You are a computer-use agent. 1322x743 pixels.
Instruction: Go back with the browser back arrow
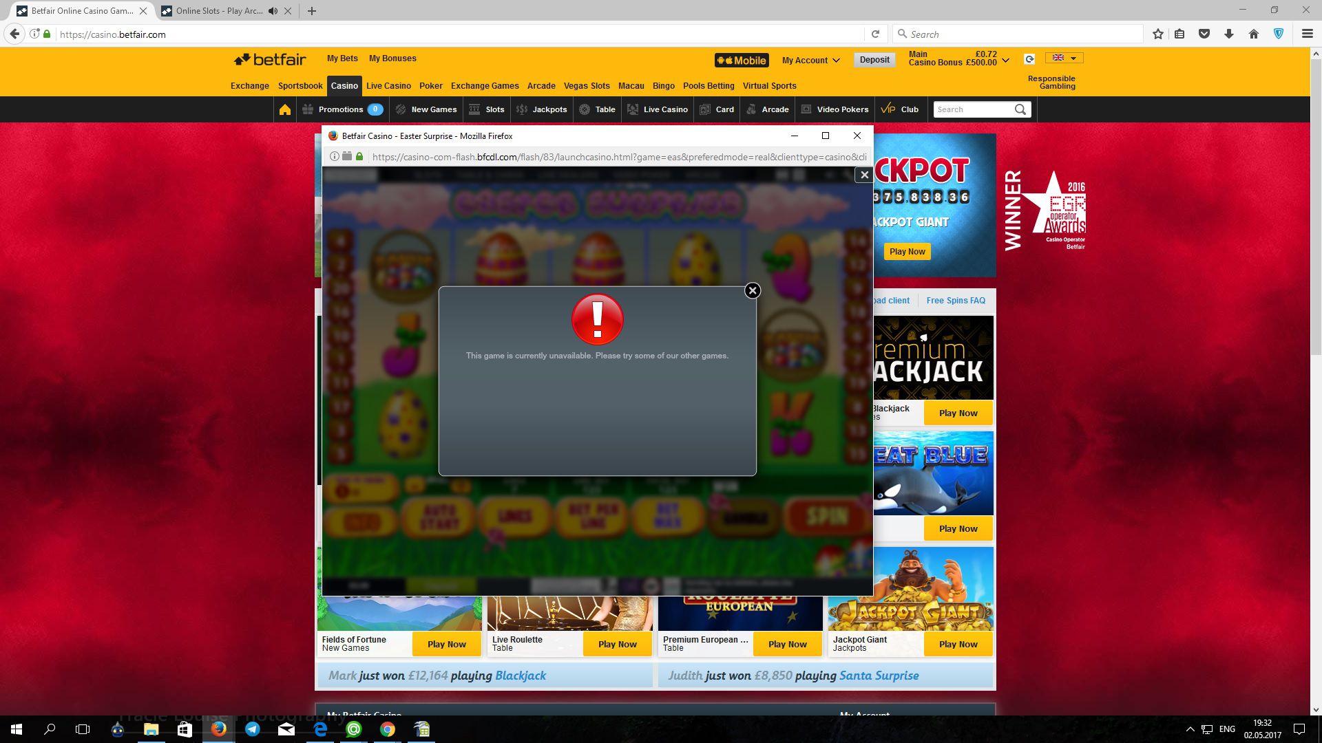14,34
